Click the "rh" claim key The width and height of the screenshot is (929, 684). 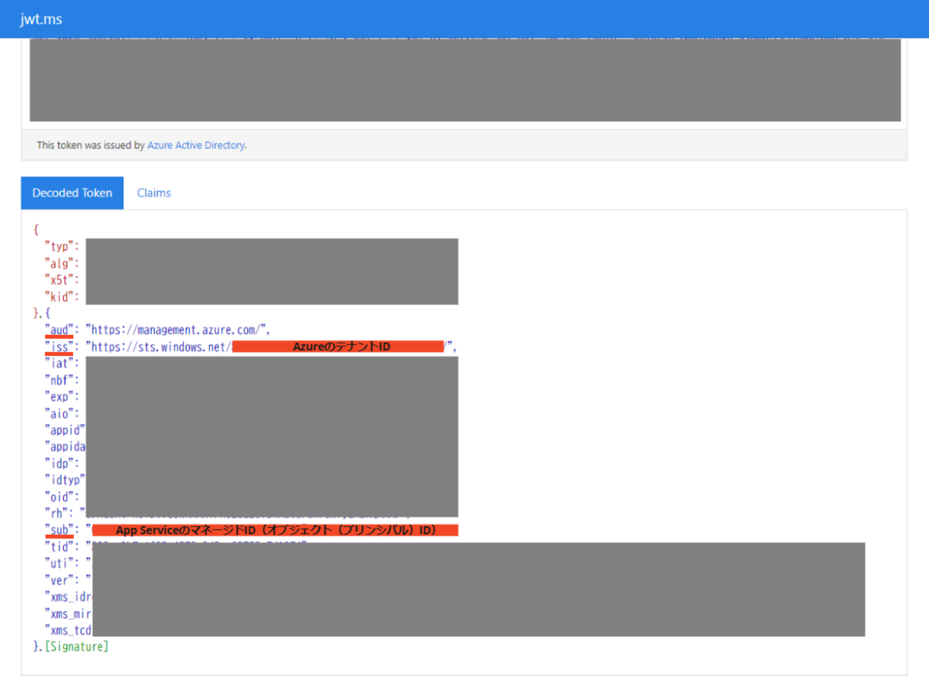(56, 513)
